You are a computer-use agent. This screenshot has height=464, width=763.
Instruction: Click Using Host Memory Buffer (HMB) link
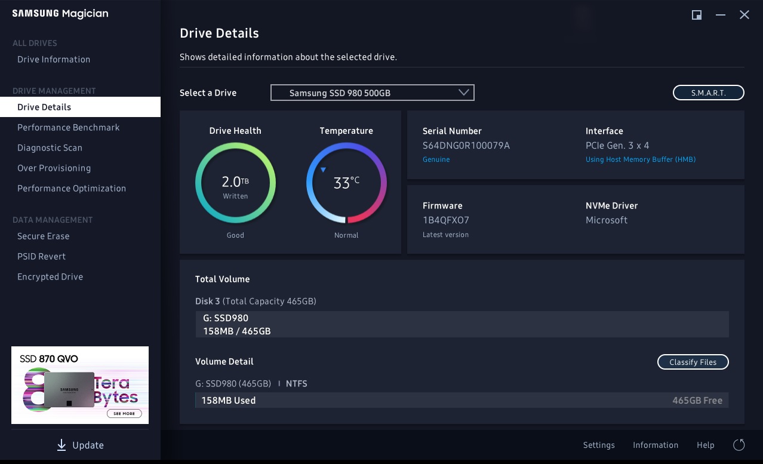click(x=641, y=159)
